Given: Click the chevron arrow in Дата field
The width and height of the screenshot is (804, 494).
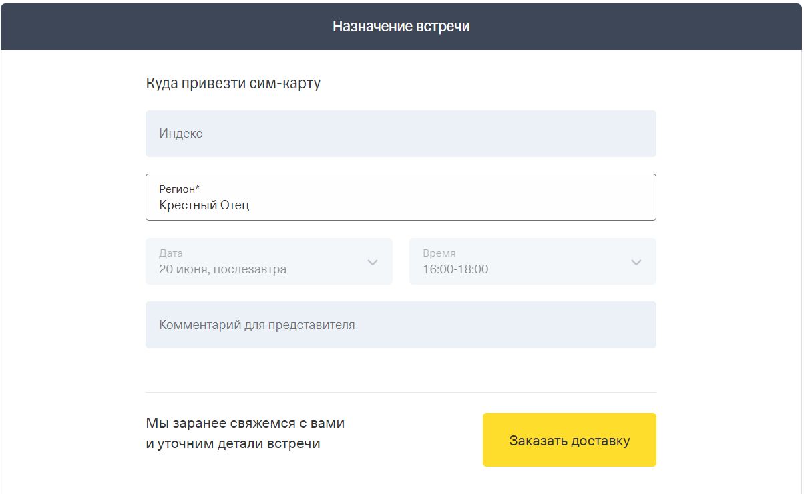Looking at the screenshot, I should [x=373, y=262].
